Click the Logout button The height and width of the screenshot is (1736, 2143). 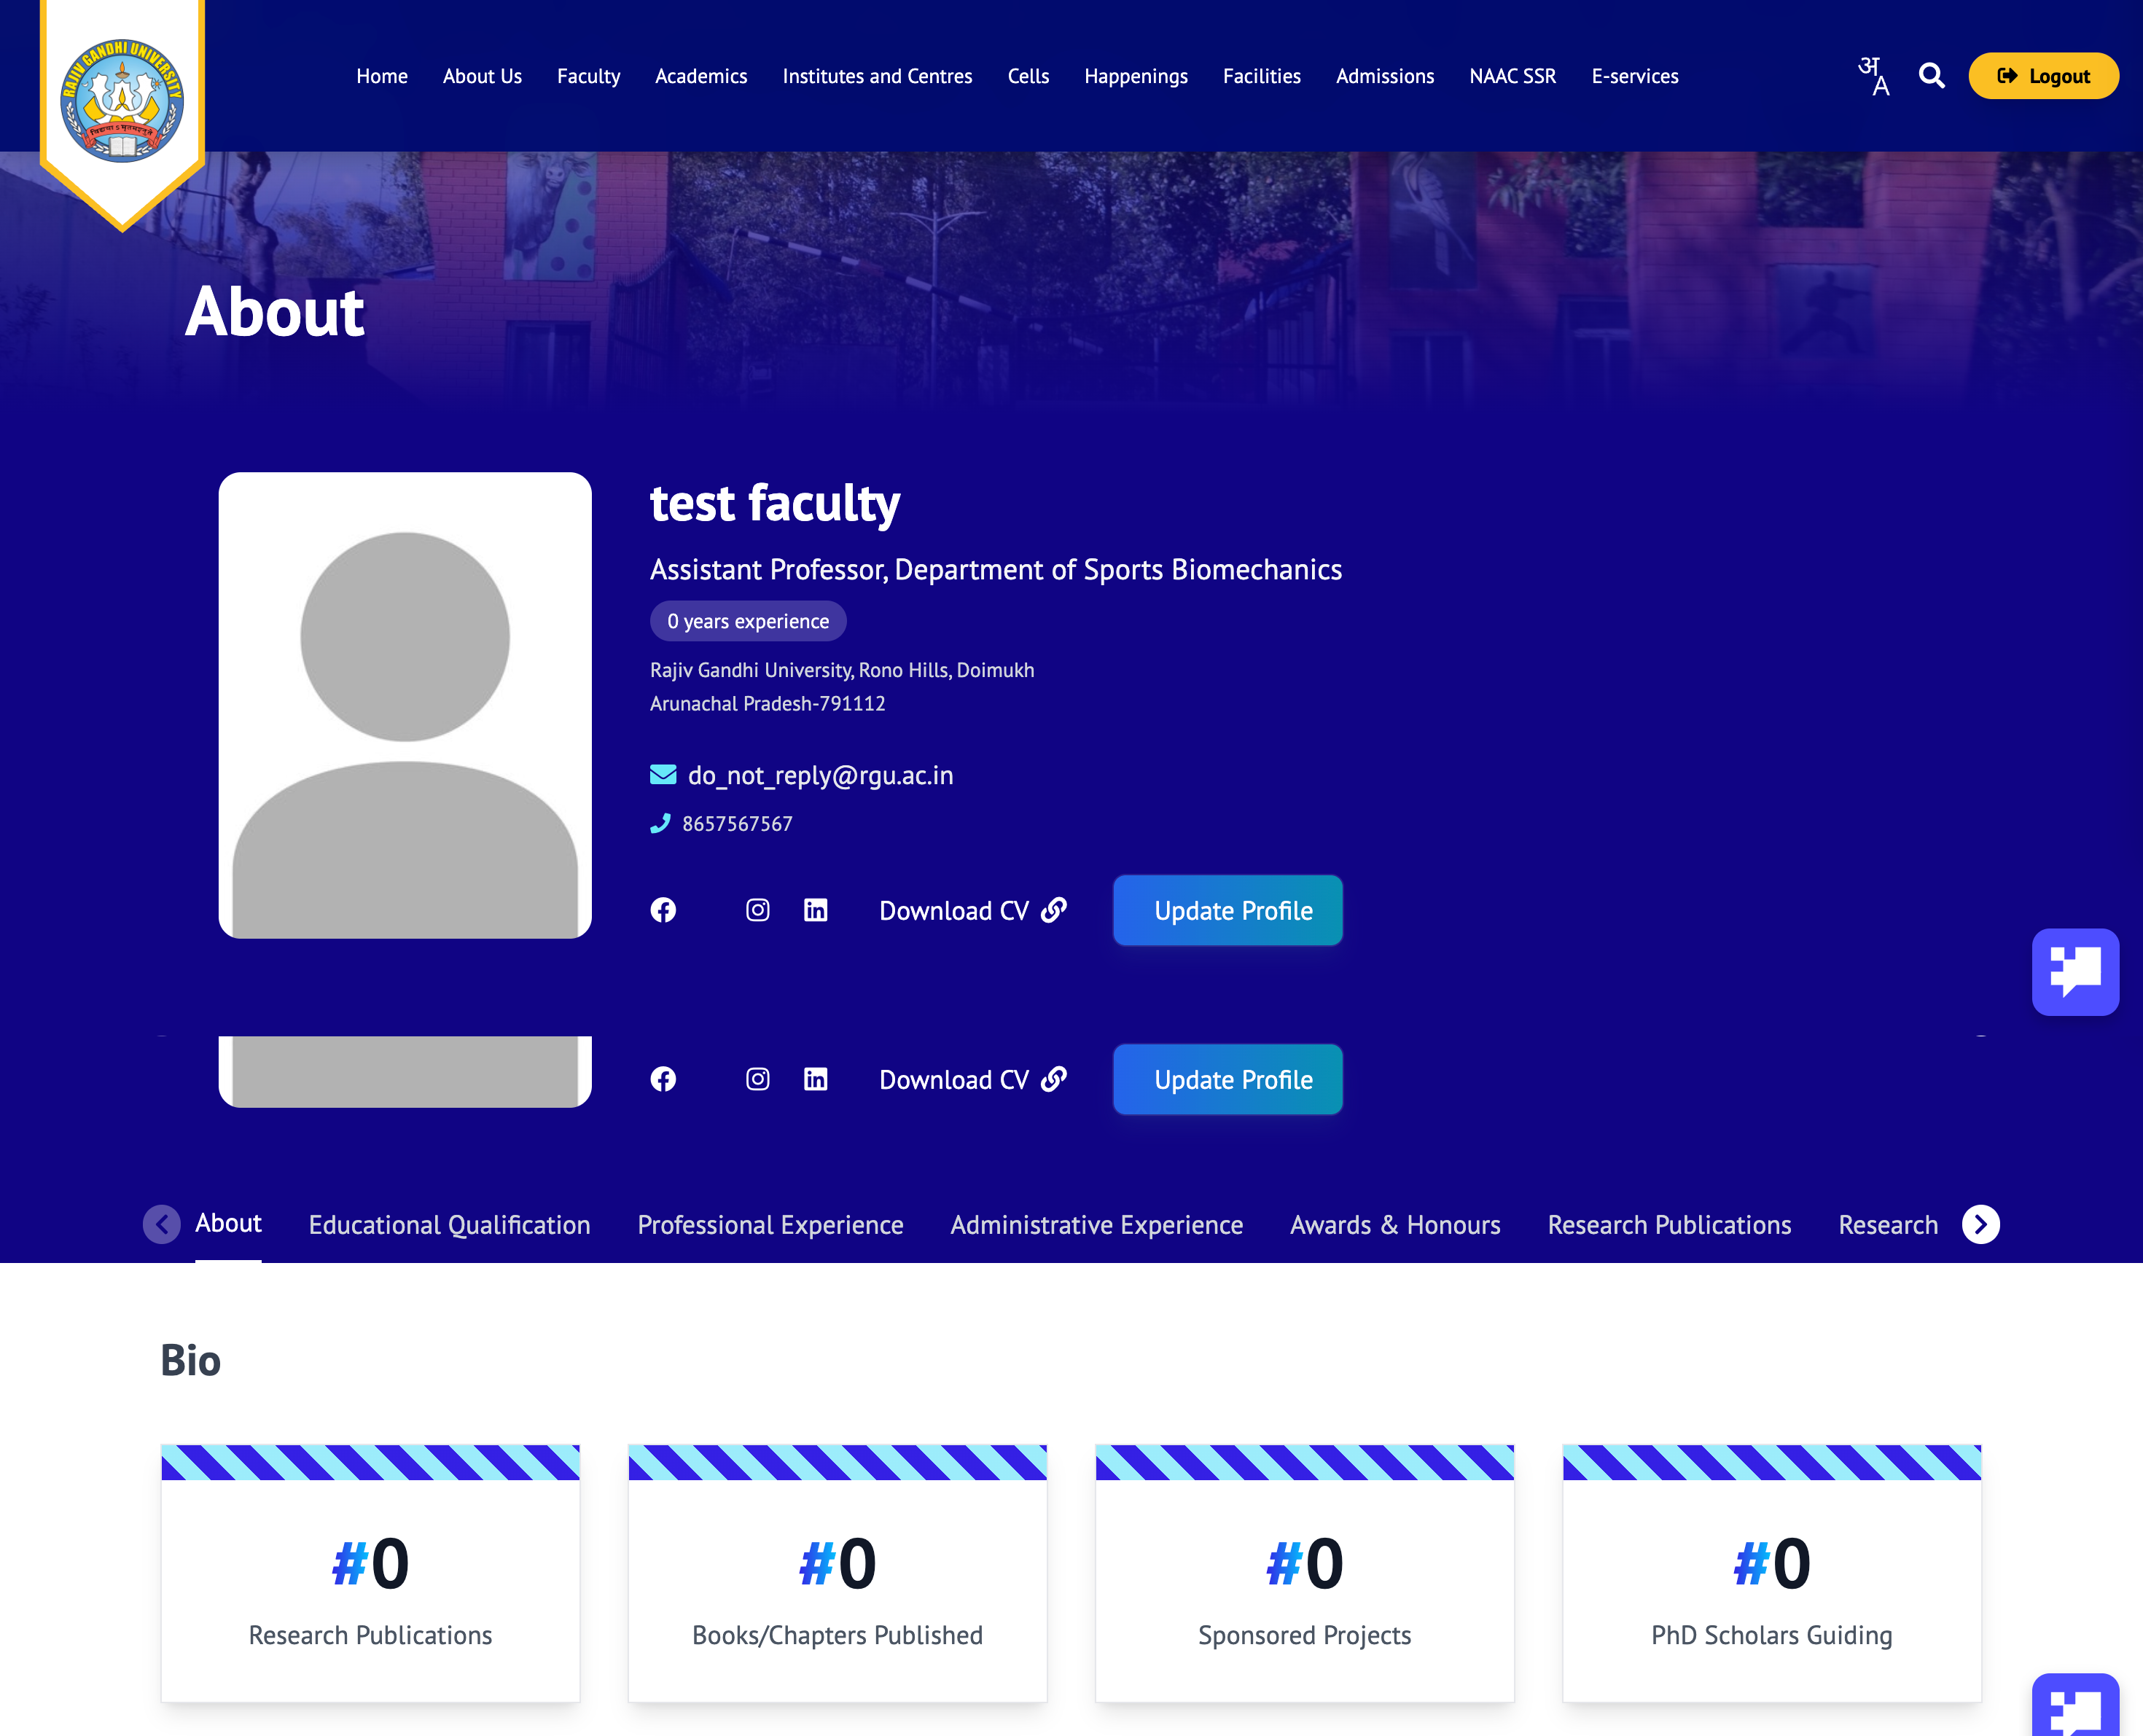[x=2043, y=76]
